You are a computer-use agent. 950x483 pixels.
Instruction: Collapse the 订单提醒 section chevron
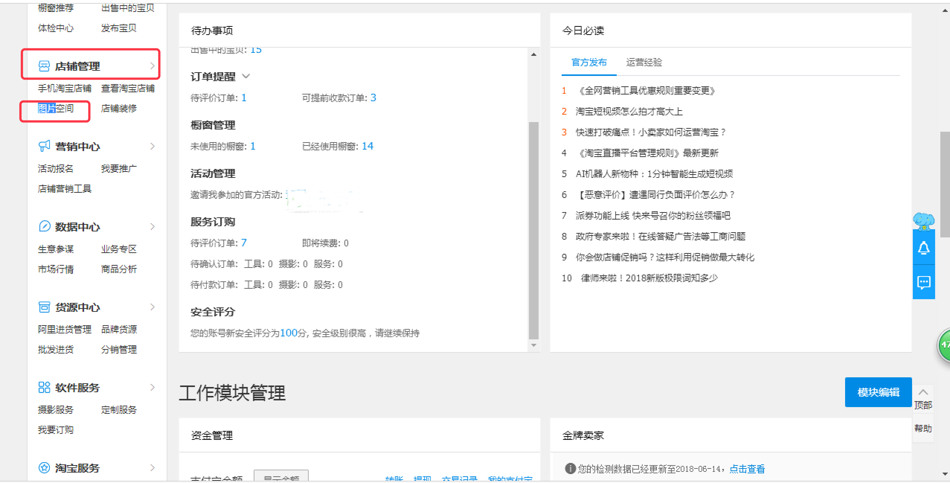click(x=246, y=76)
